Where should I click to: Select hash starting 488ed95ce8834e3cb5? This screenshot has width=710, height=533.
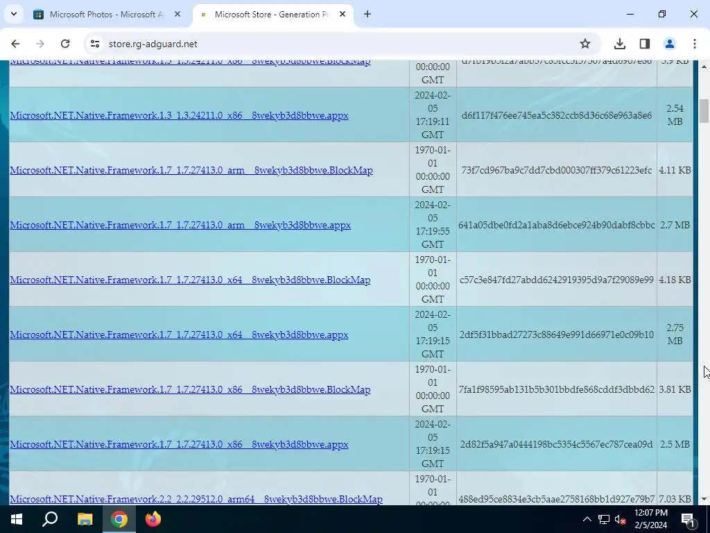557,499
